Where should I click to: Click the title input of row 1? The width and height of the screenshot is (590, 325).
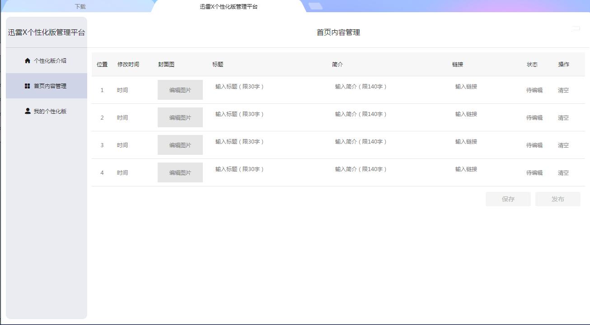pos(239,86)
